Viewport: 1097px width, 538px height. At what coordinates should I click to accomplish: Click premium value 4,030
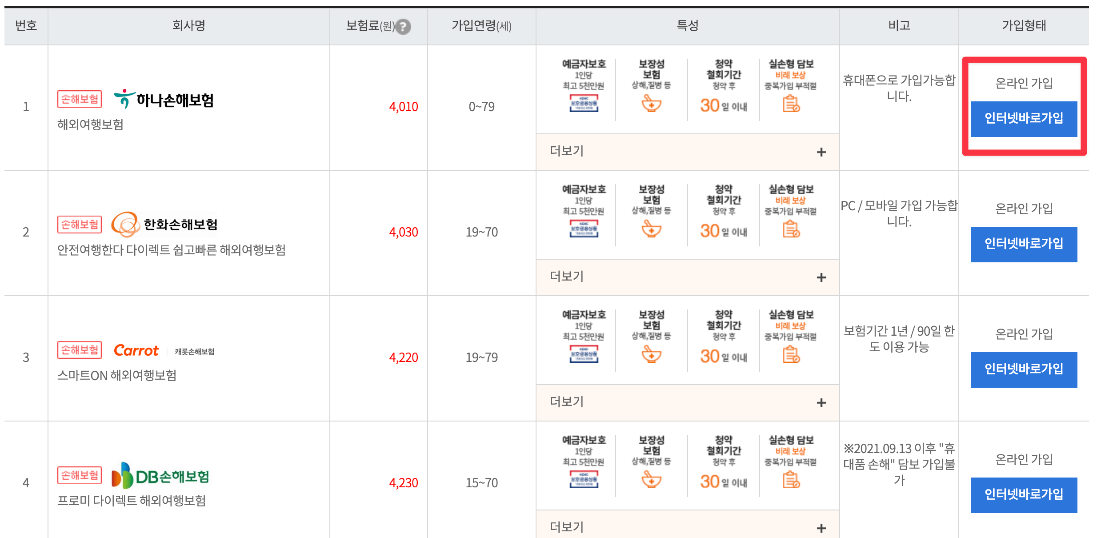404,232
